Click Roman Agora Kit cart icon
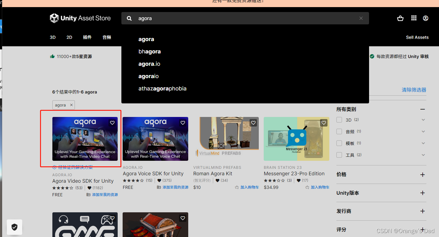439x237 pixels. (x=237, y=187)
